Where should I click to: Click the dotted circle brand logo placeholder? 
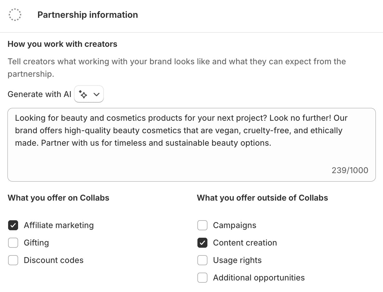15,14
